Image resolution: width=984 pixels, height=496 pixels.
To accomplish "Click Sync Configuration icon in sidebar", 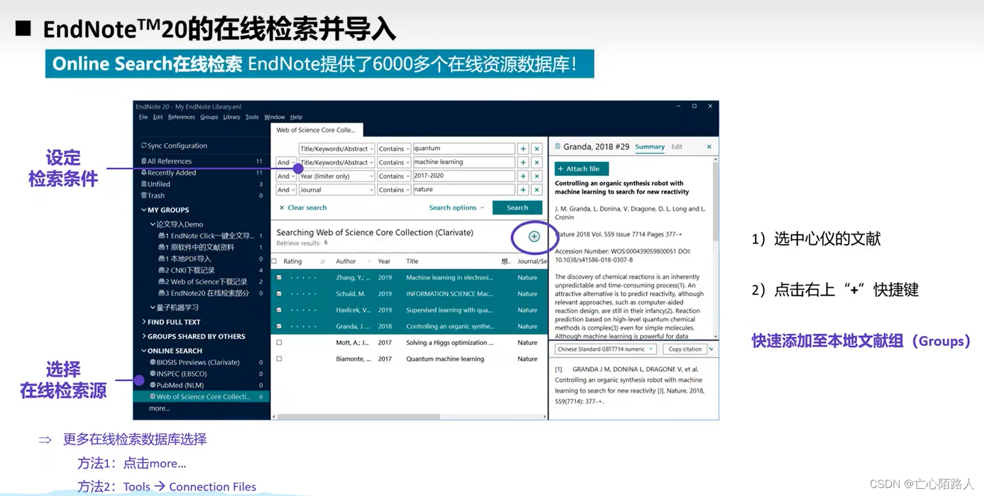I will (144, 145).
